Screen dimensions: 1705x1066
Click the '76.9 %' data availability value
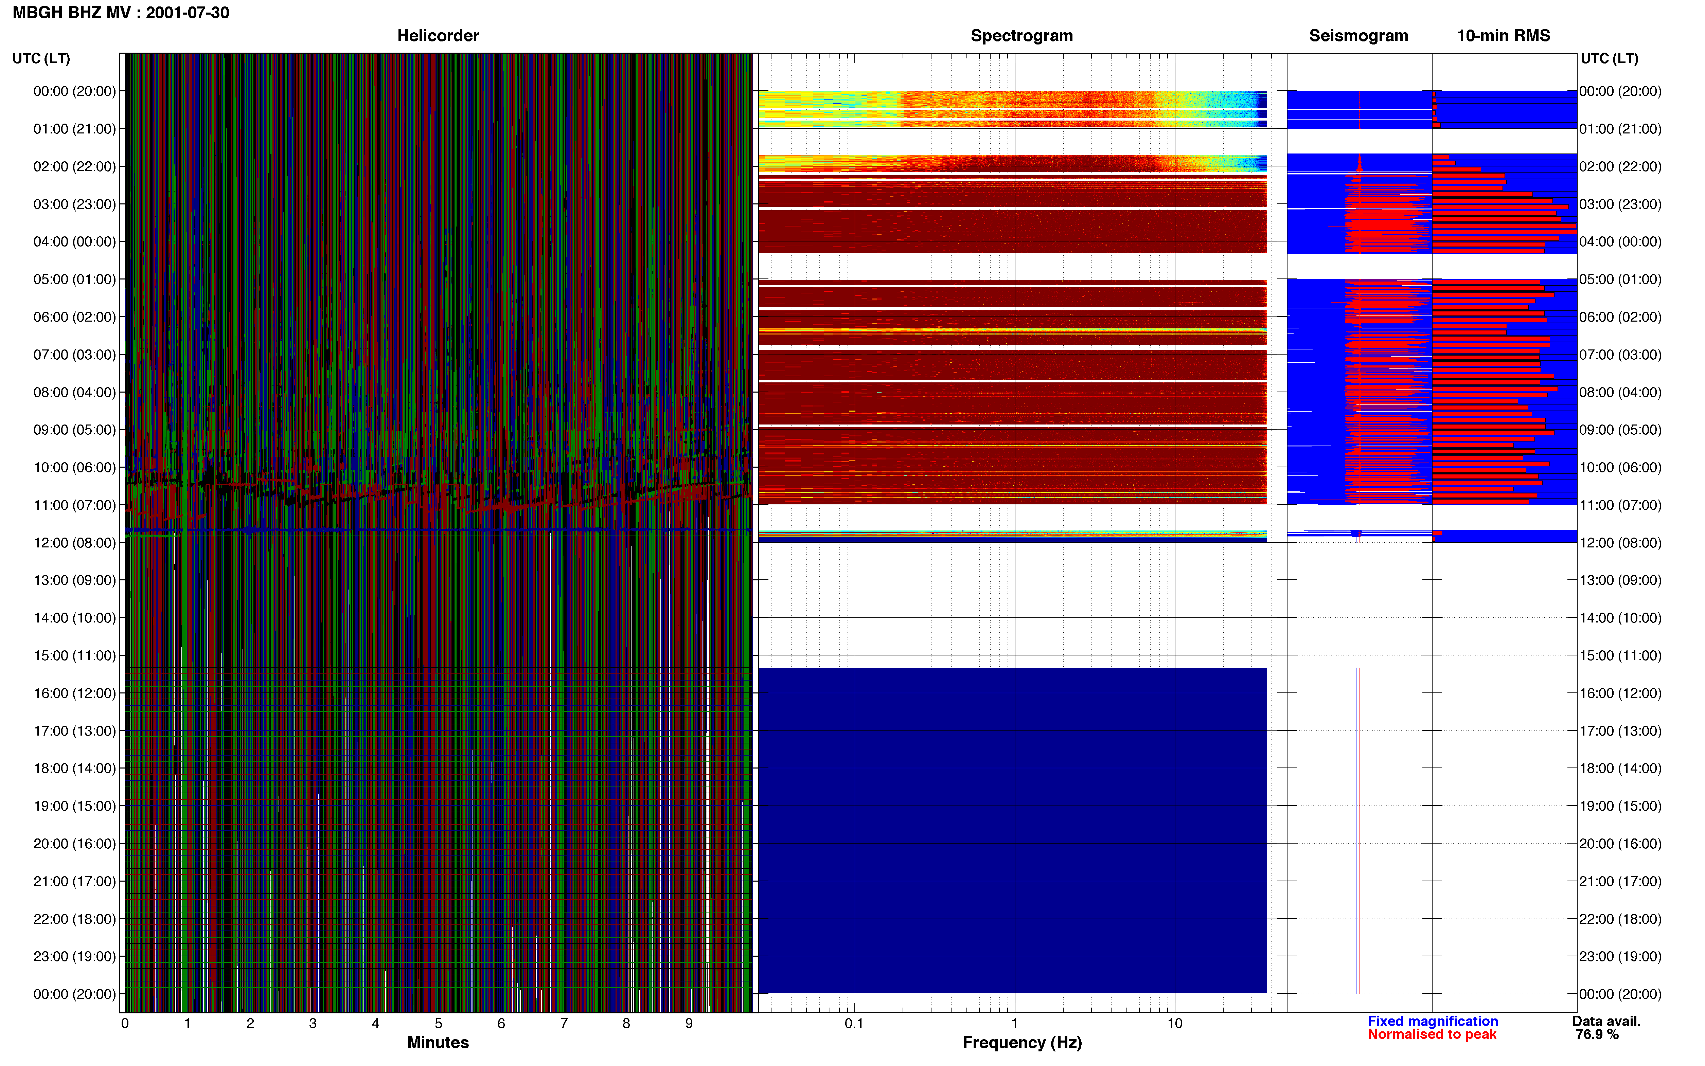coord(1597,1034)
